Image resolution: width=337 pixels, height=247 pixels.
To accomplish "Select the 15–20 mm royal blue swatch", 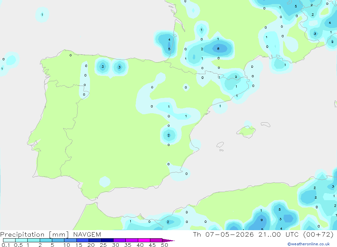I will 83,240.
